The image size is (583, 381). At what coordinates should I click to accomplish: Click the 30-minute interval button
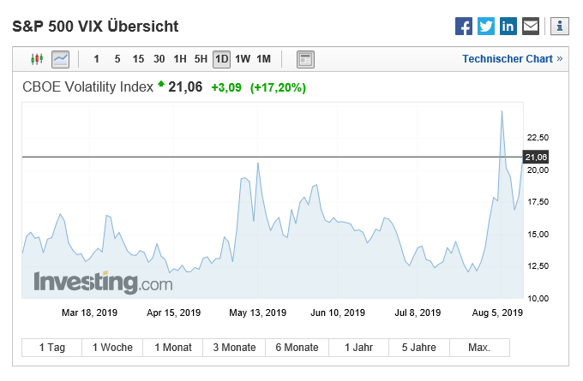[x=159, y=59]
